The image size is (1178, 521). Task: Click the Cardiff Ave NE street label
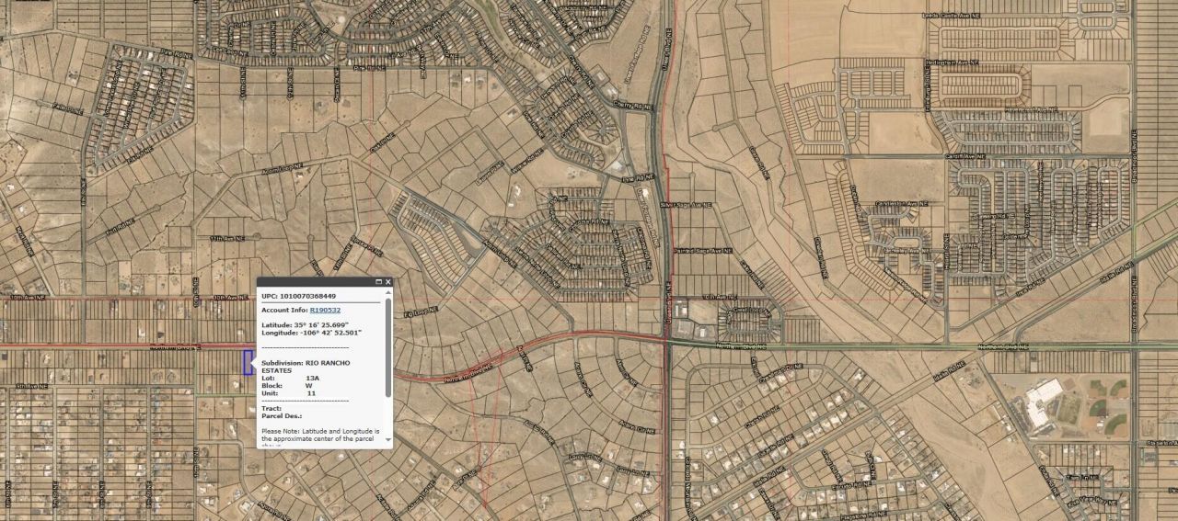(966, 157)
